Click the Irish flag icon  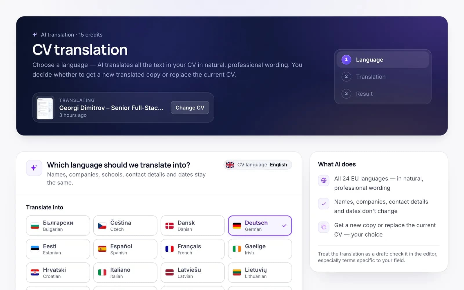pos(237,249)
